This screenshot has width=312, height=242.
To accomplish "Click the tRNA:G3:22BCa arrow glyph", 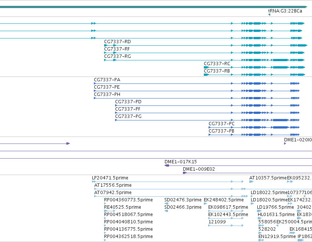I will pos(269,15).
